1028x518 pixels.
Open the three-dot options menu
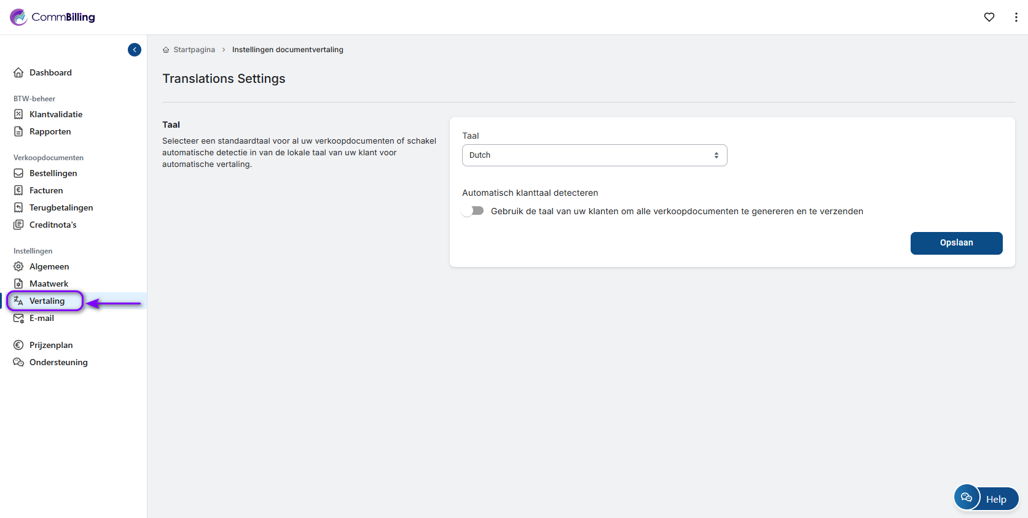pos(1015,17)
